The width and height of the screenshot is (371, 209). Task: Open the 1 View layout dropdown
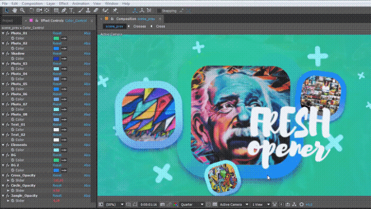(x=261, y=205)
